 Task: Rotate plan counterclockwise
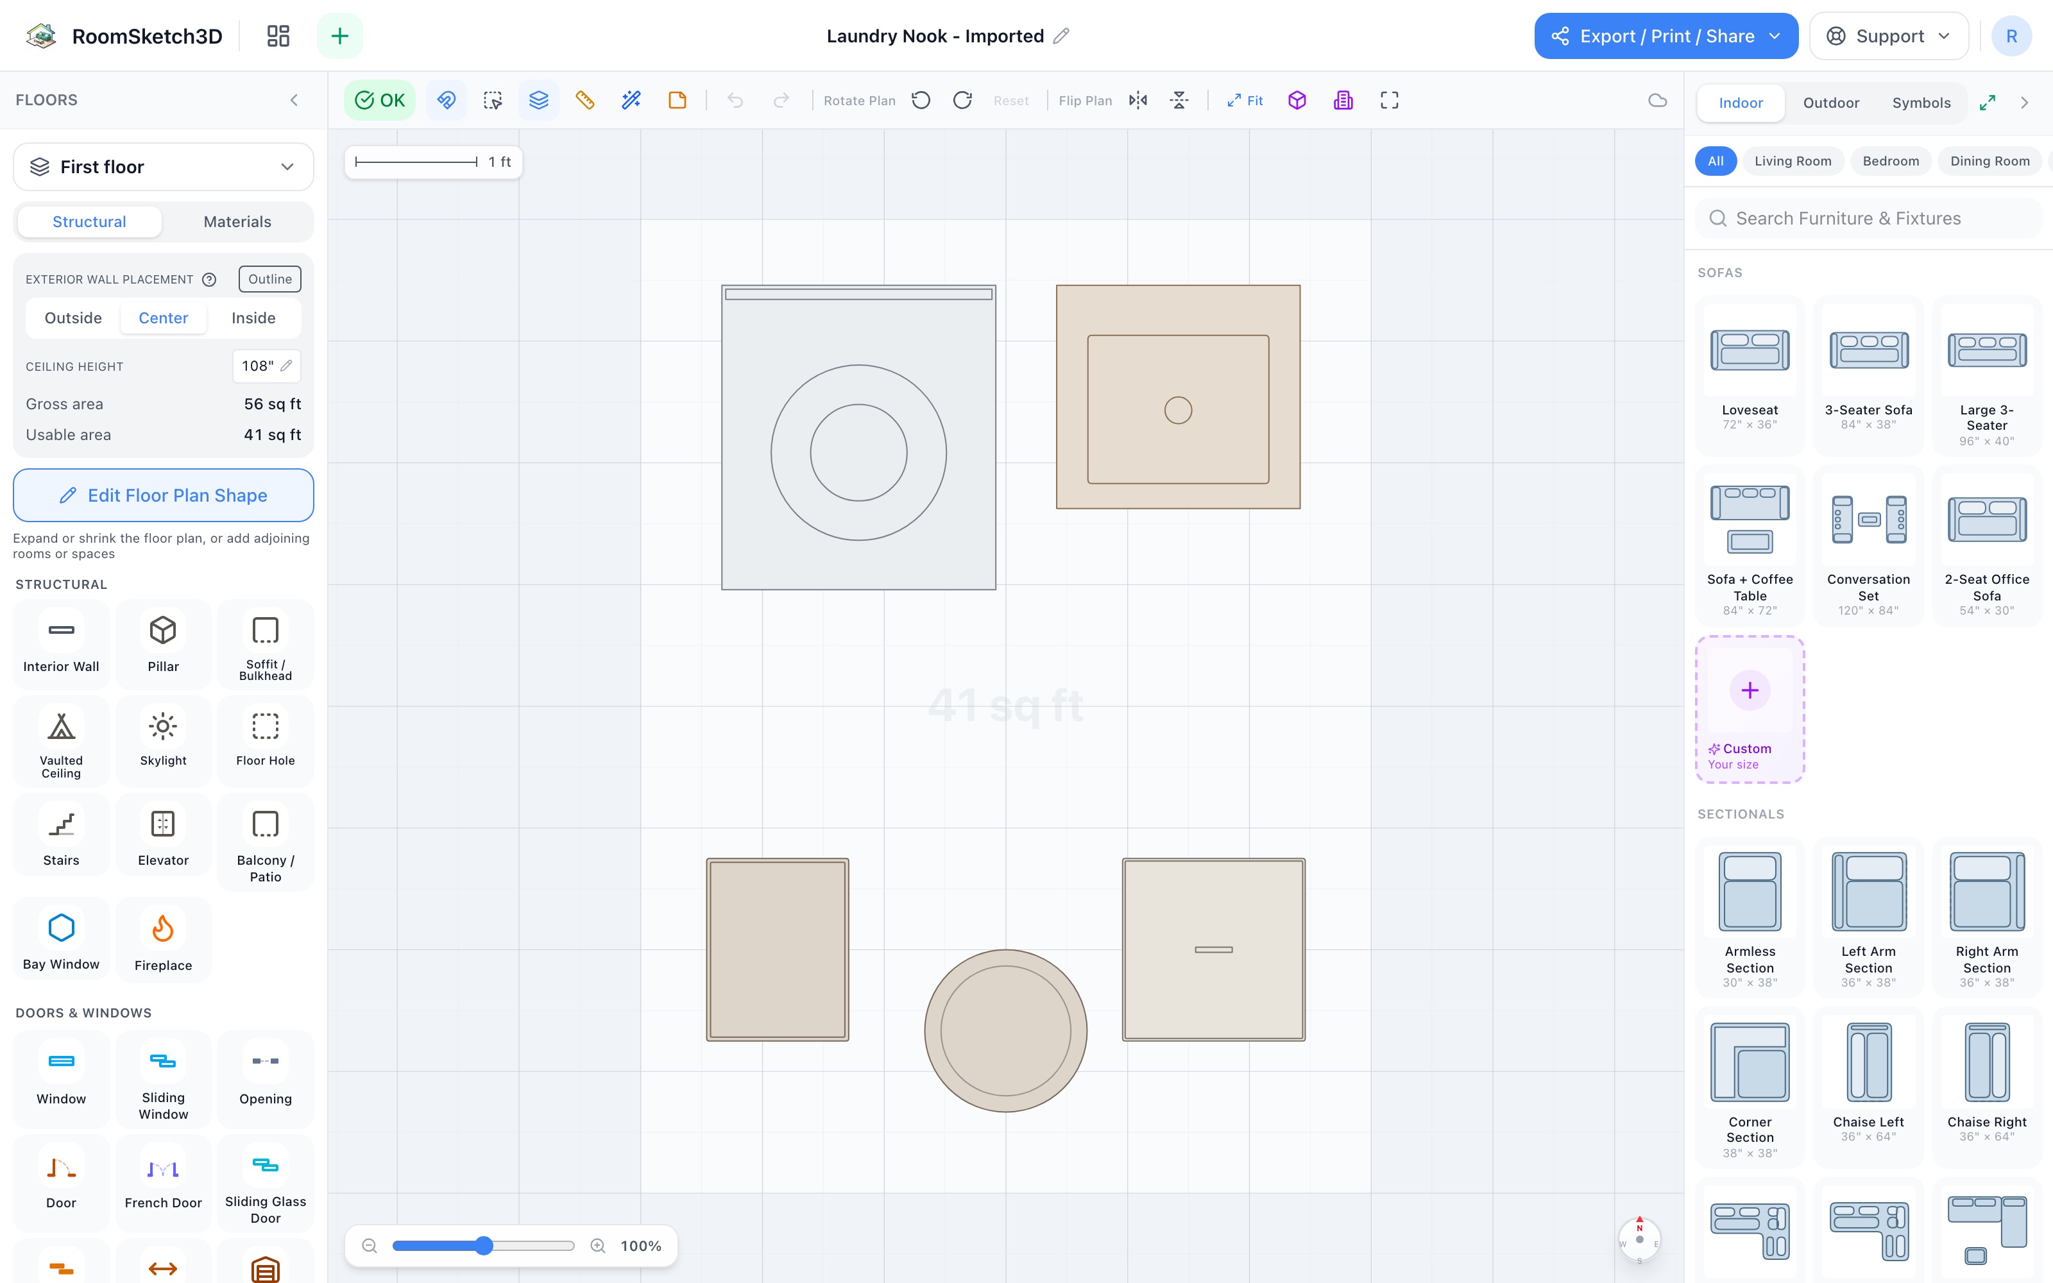(921, 100)
